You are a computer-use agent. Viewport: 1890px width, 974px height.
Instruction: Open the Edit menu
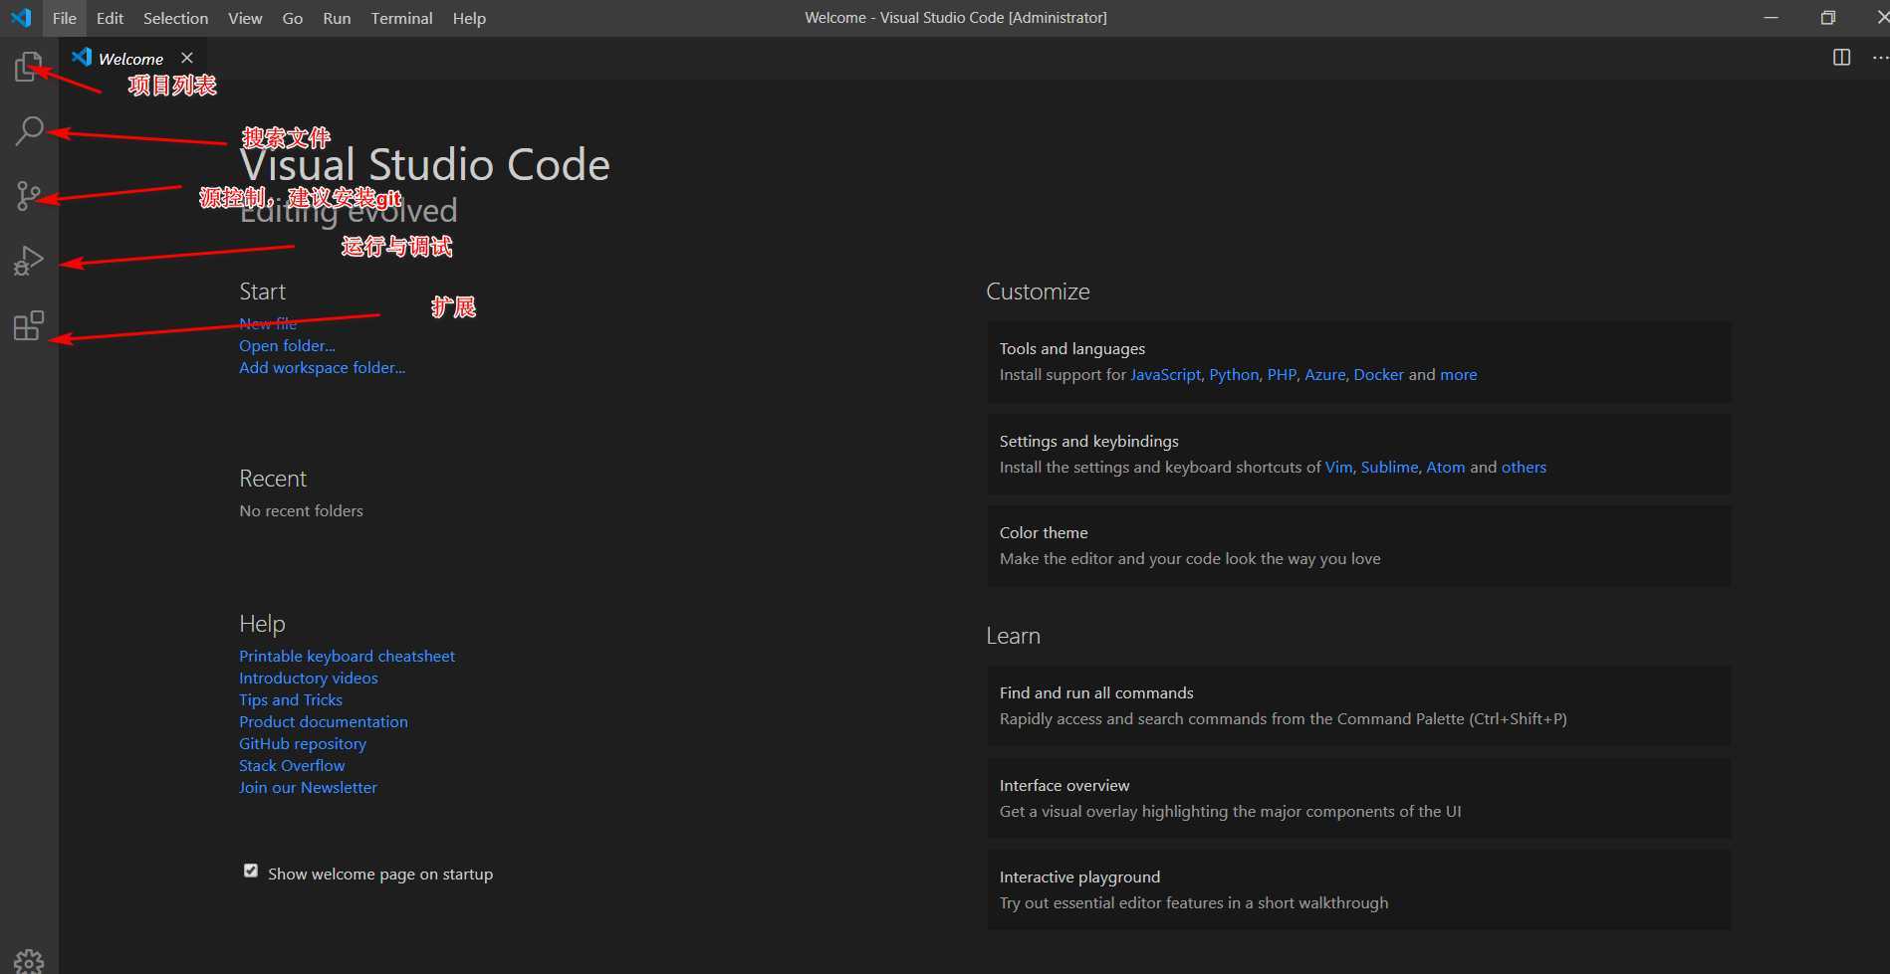point(110,18)
